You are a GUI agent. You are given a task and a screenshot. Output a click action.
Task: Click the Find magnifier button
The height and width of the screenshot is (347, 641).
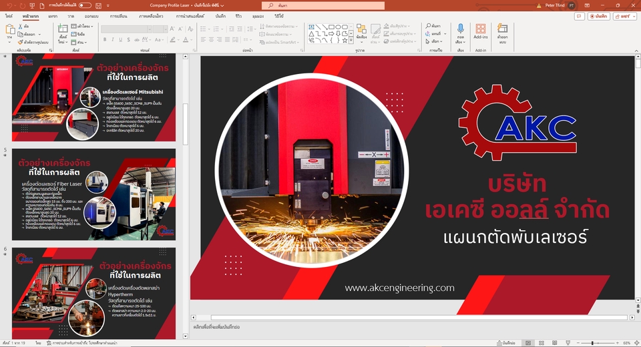tap(433, 26)
